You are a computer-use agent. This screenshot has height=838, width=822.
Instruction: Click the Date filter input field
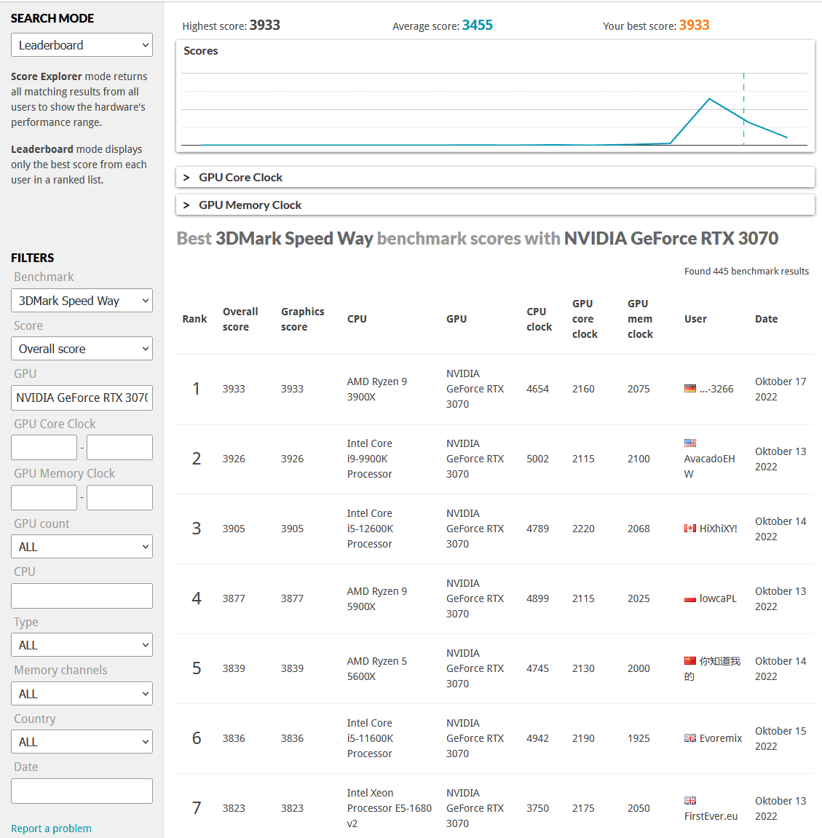pyautogui.click(x=82, y=791)
